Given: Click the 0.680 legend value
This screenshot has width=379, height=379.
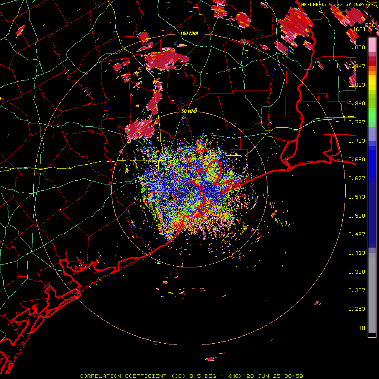Looking at the screenshot, I should tap(357, 160).
